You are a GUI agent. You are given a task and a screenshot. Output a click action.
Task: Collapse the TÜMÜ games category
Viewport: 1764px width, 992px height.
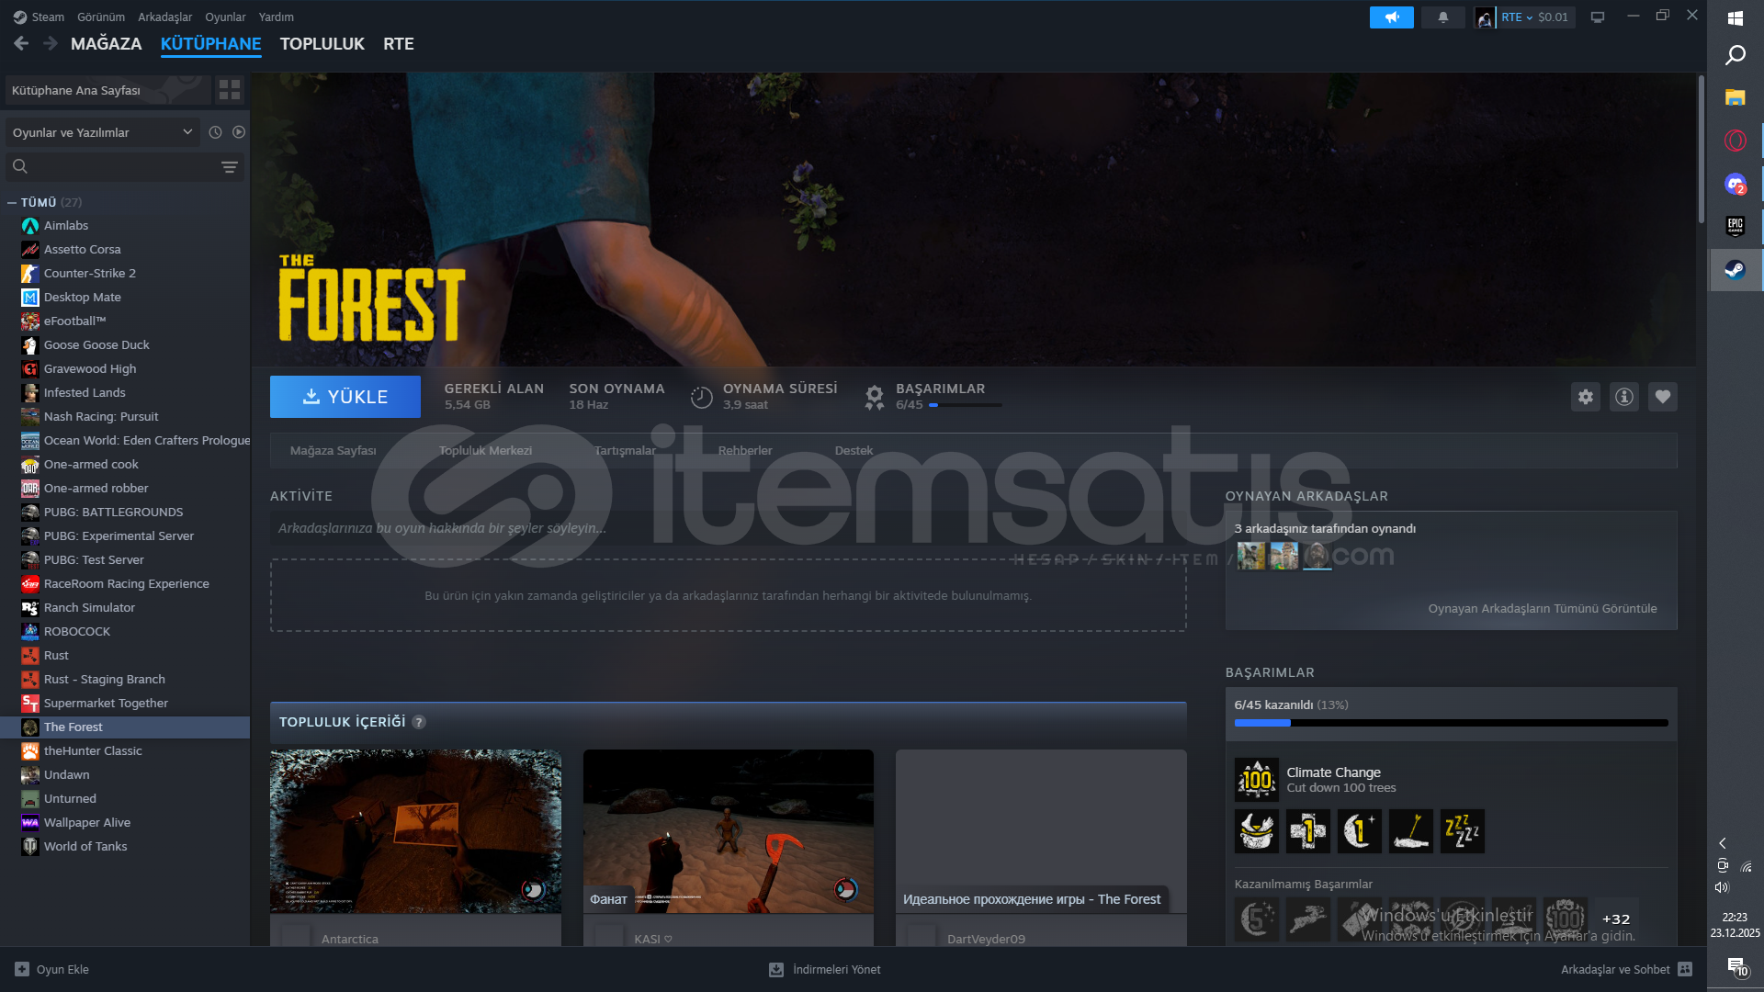[12, 202]
